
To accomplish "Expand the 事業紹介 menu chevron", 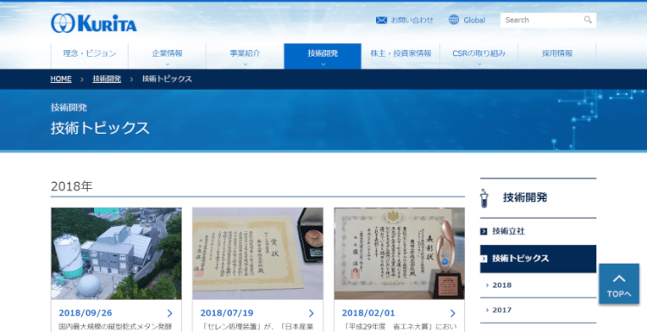I will point(245,64).
